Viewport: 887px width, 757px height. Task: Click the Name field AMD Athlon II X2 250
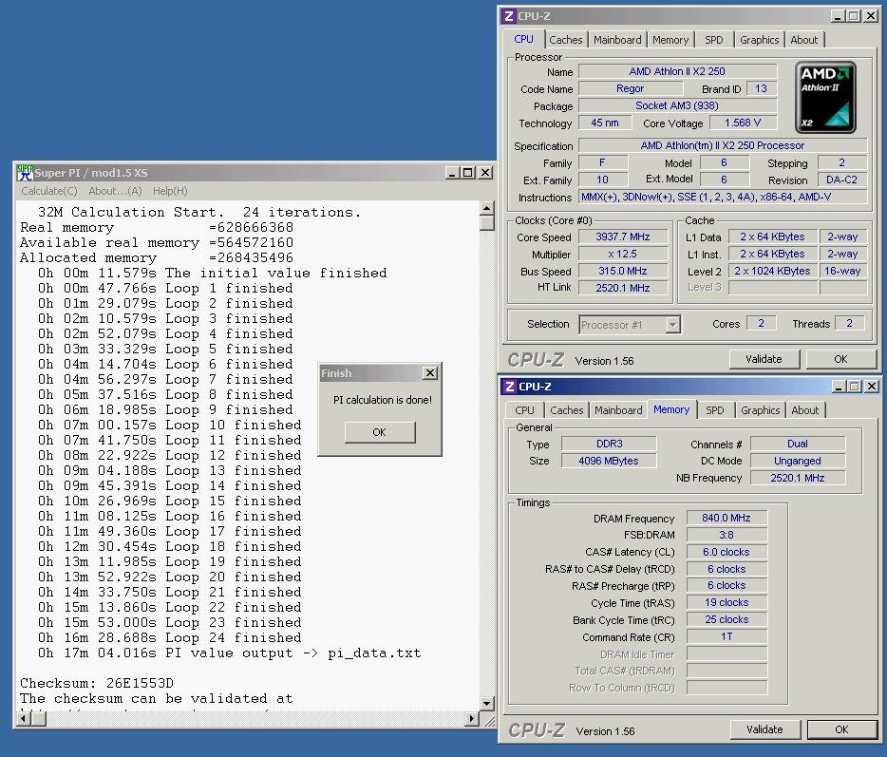tap(677, 71)
